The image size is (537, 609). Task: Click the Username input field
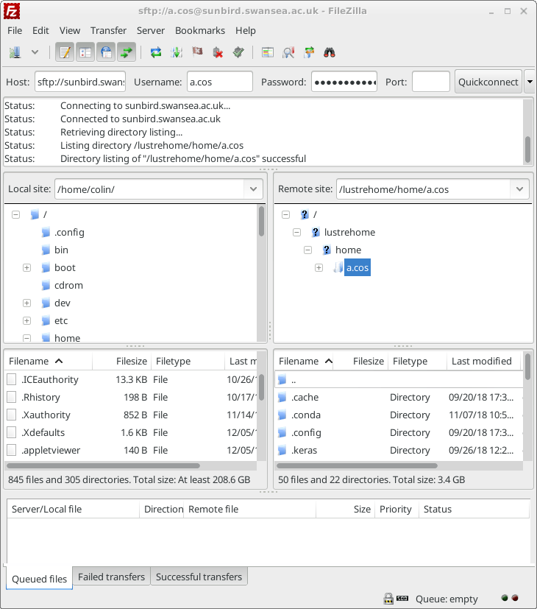point(220,82)
